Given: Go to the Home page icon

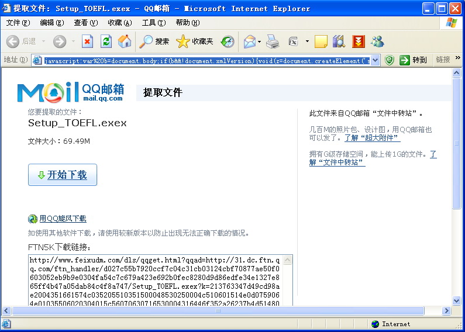Looking at the screenshot, I should tap(125, 41).
